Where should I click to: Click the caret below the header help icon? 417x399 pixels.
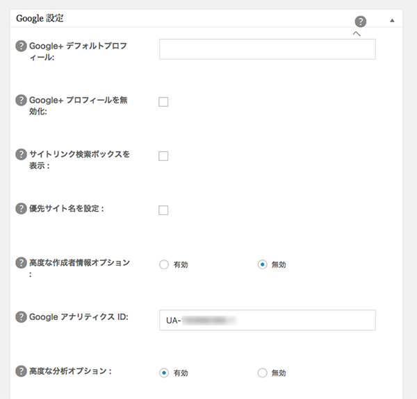(x=357, y=33)
